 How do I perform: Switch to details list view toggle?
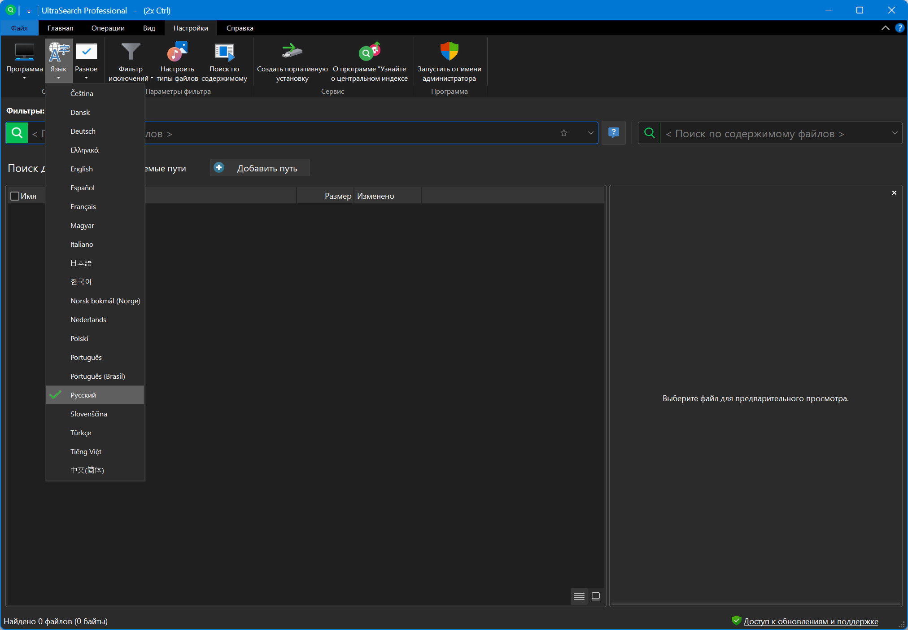[x=579, y=596]
